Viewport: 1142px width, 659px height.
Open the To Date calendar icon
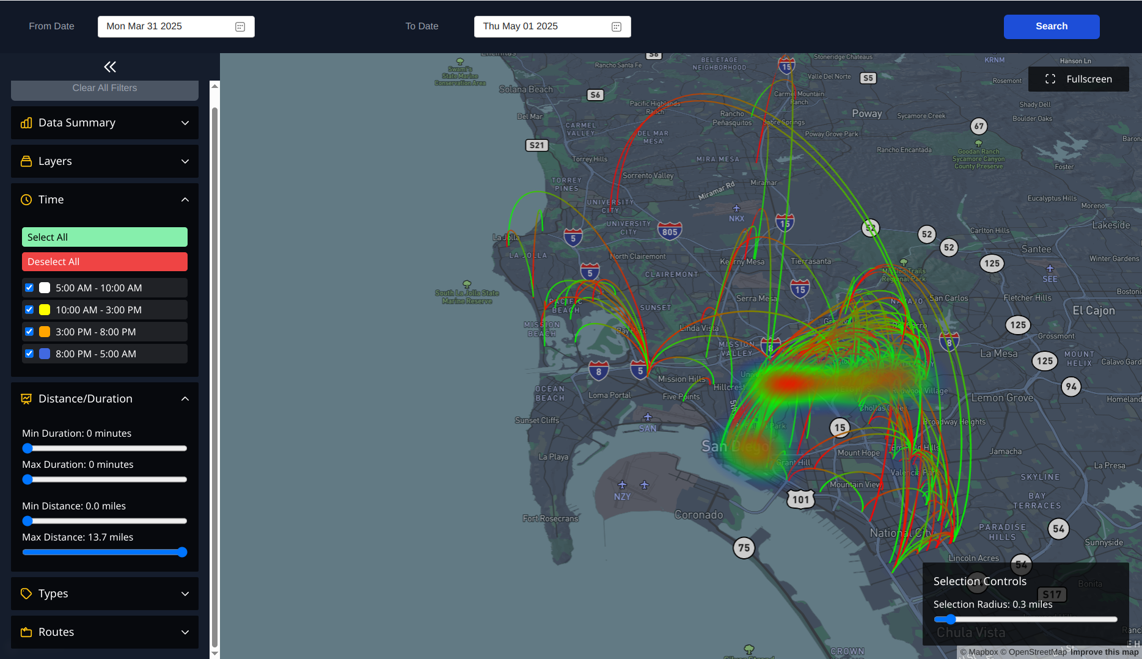pyautogui.click(x=617, y=27)
